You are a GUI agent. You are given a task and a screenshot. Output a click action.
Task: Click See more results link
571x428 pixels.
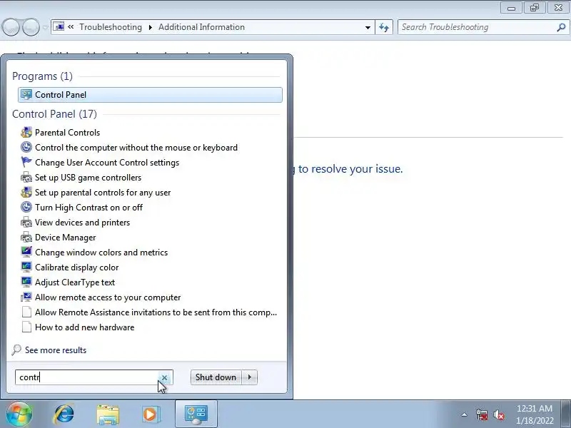(x=56, y=350)
